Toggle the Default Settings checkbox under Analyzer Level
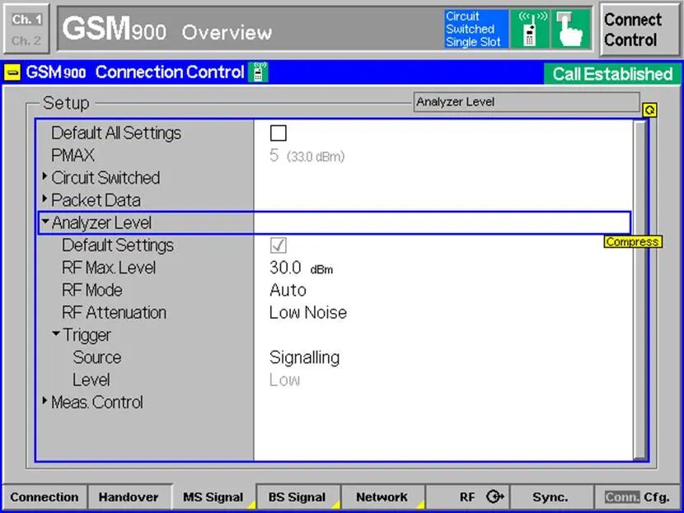Image resolution: width=684 pixels, height=513 pixels. point(279,245)
